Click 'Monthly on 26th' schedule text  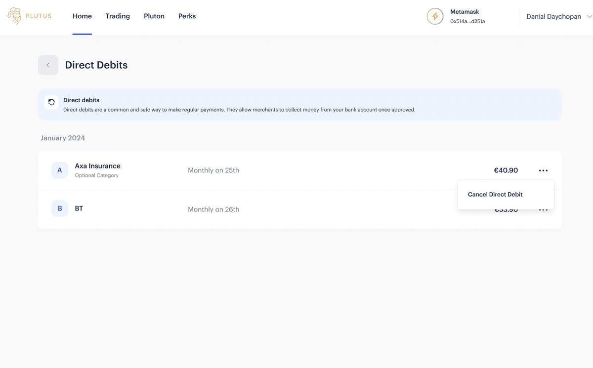(213, 209)
